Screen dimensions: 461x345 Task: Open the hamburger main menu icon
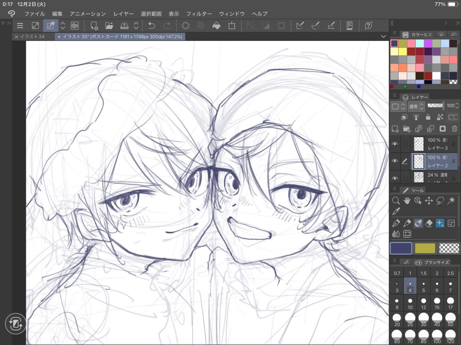[x=20, y=26]
